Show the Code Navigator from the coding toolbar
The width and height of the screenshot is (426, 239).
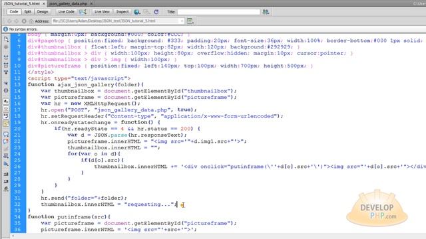(x=6, y=47)
